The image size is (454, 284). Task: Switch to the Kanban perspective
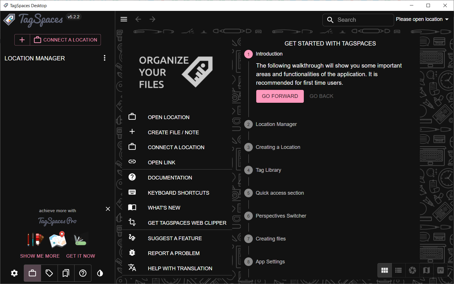point(441,270)
